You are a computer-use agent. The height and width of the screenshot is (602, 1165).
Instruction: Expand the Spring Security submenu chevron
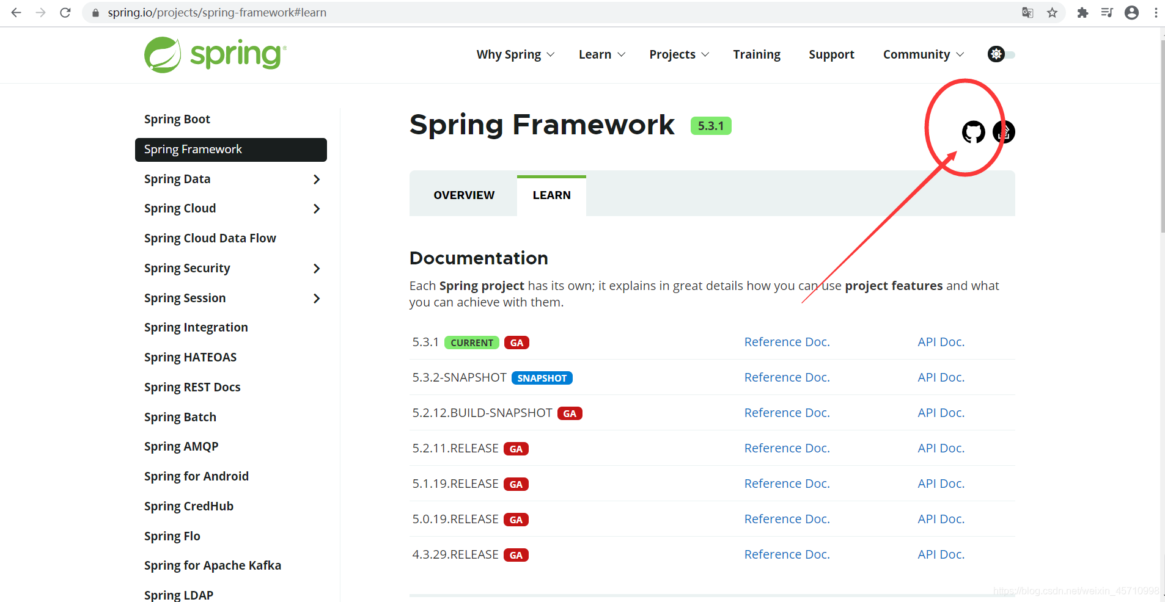coord(317,268)
